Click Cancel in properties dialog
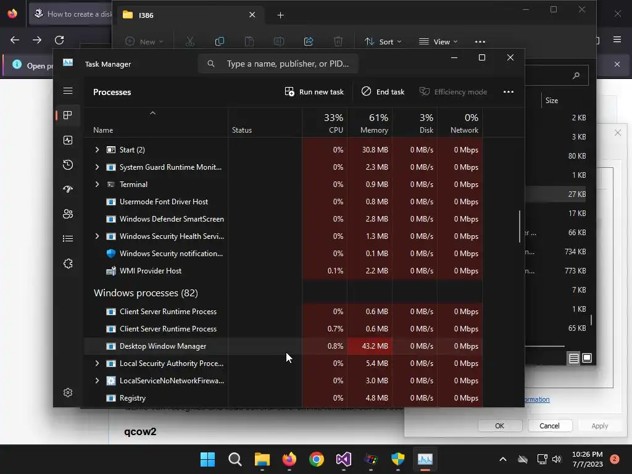Image resolution: width=632 pixels, height=474 pixels. [549, 426]
